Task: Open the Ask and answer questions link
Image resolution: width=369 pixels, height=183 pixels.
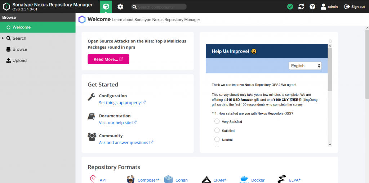Action: pyautogui.click(x=126, y=143)
